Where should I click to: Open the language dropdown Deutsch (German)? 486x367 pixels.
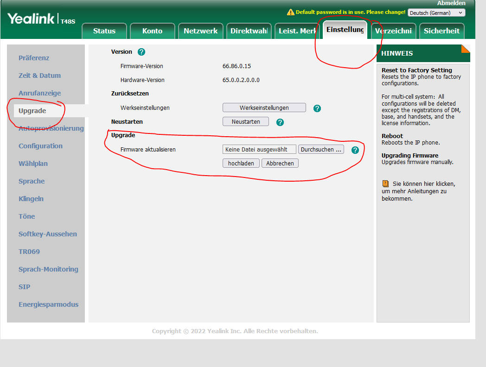coord(436,13)
